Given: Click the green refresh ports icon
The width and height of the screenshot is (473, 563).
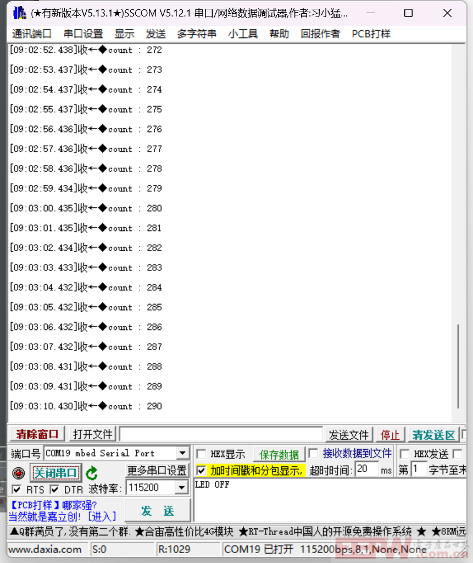Looking at the screenshot, I should (x=92, y=473).
